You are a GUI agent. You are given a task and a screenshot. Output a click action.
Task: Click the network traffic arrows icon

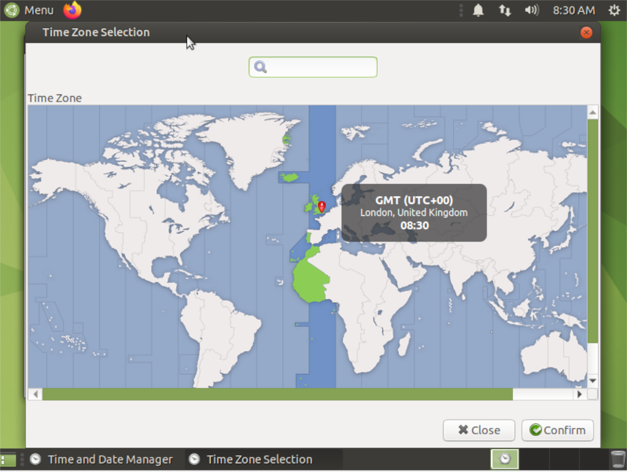tap(505, 10)
